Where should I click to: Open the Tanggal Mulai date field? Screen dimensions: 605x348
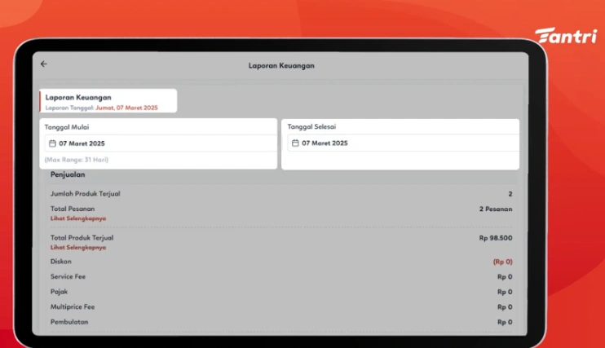[x=161, y=143]
